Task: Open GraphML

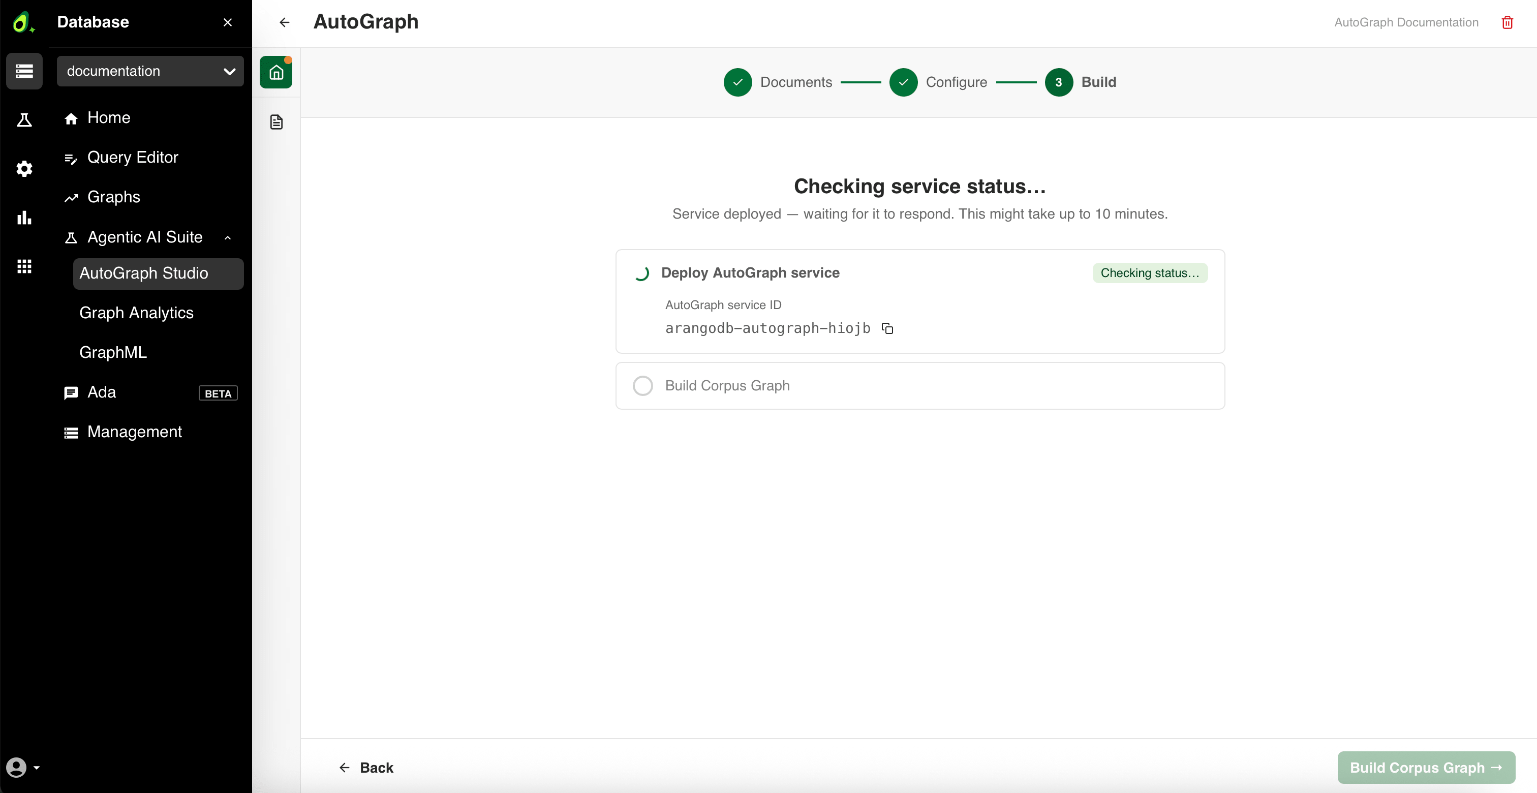Action: pyautogui.click(x=158, y=353)
